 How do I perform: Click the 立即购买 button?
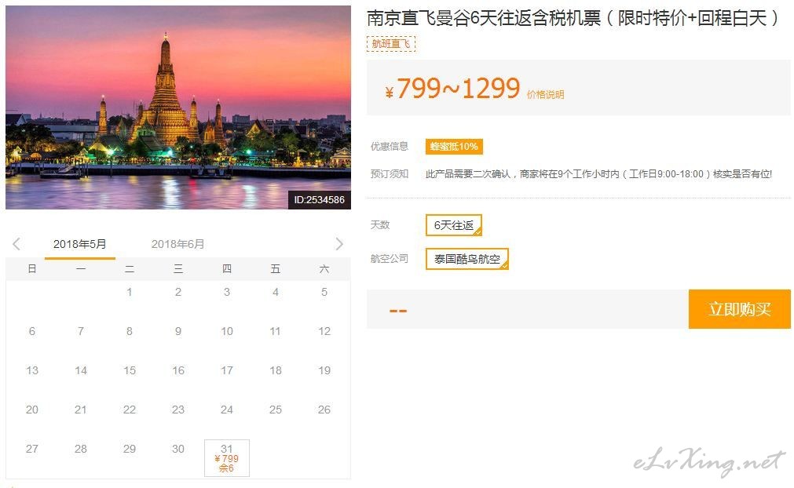click(x=739, y=309)
